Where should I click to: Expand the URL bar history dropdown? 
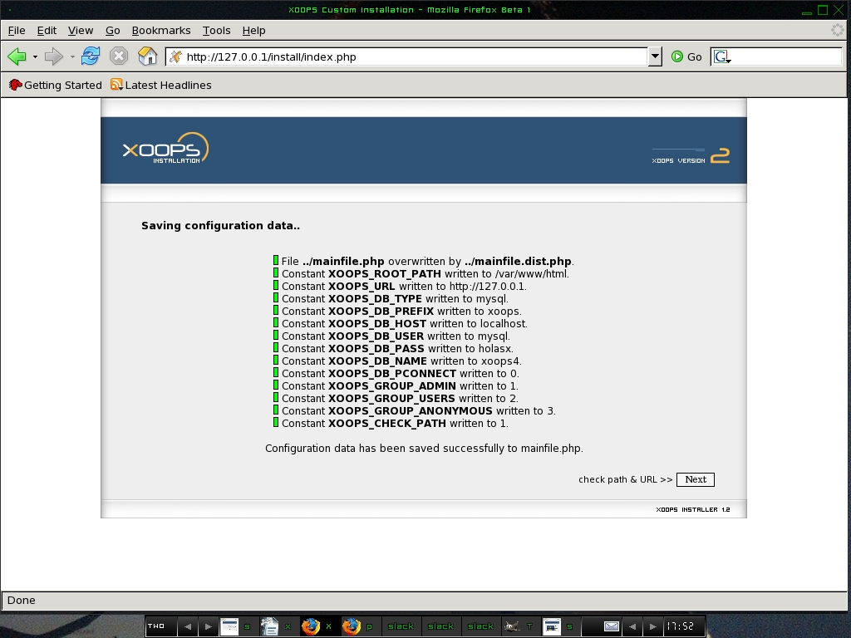click(x=655, y=56)
